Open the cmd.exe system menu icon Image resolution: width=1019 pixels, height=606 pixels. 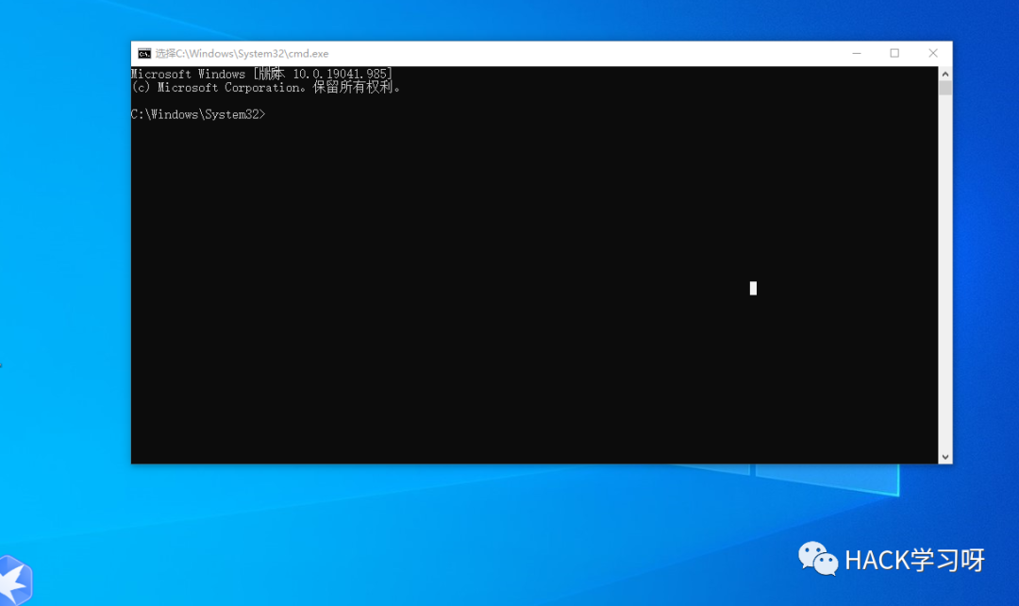click(144, 53)
